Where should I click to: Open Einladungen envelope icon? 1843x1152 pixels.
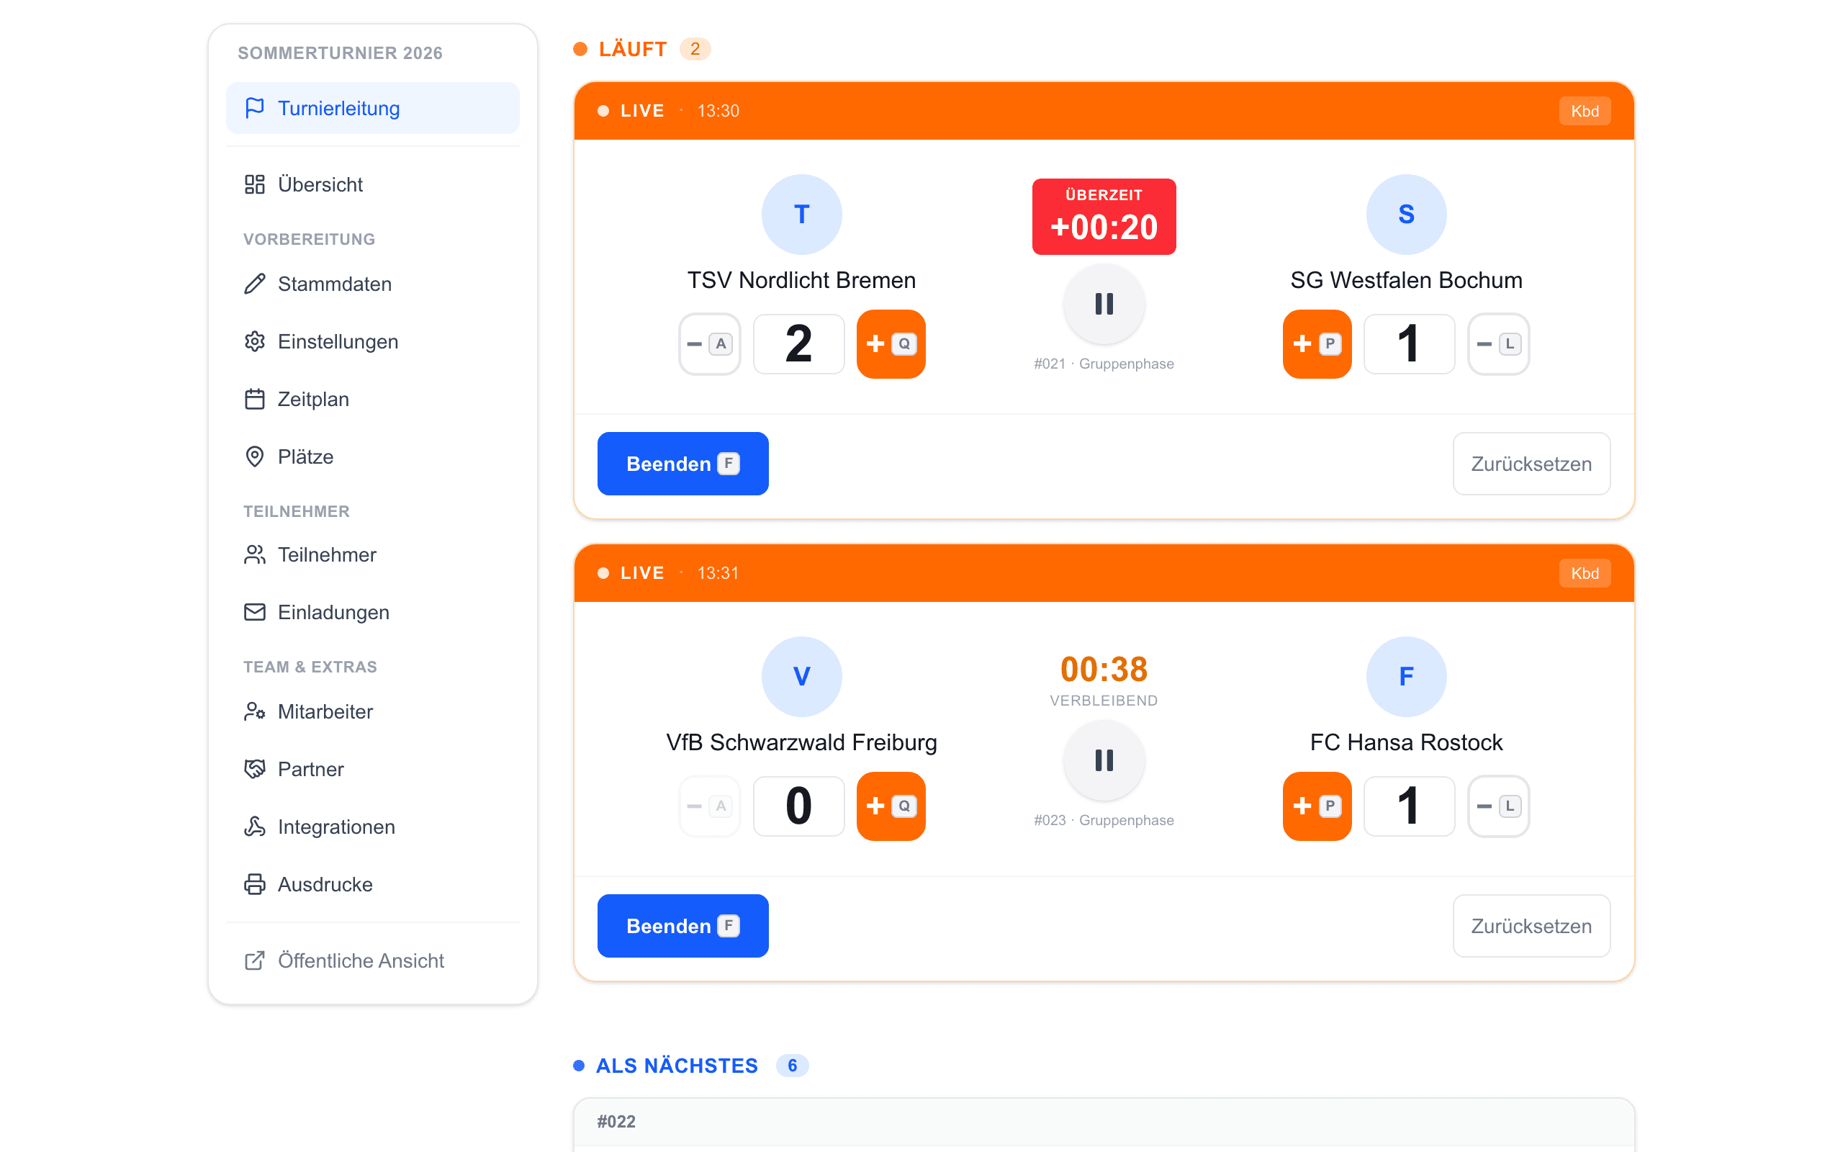(254, 612)
